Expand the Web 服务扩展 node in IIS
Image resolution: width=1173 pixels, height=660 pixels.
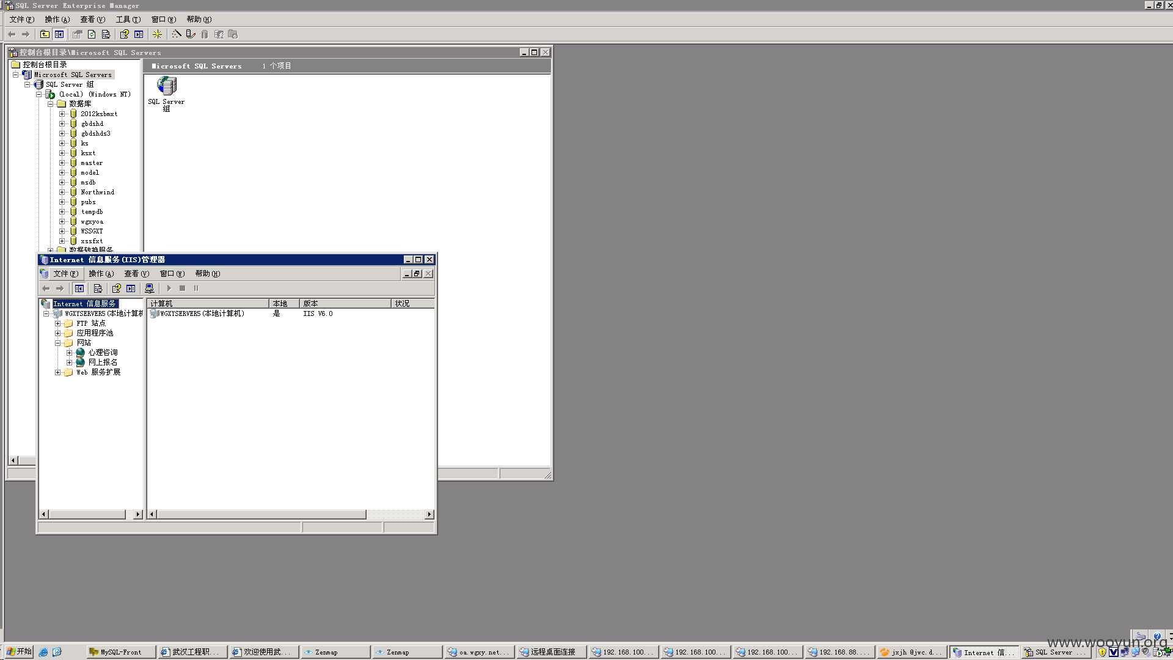coord(57,372)
